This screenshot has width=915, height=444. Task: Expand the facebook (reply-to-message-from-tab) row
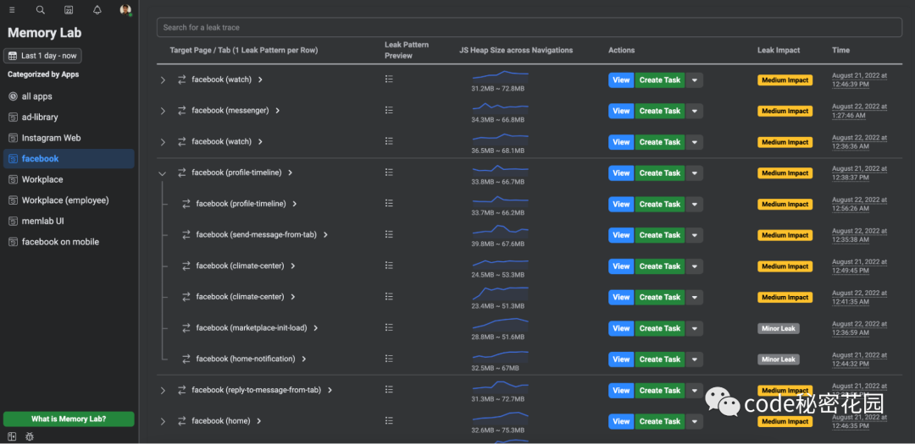[x=163, y=391]
